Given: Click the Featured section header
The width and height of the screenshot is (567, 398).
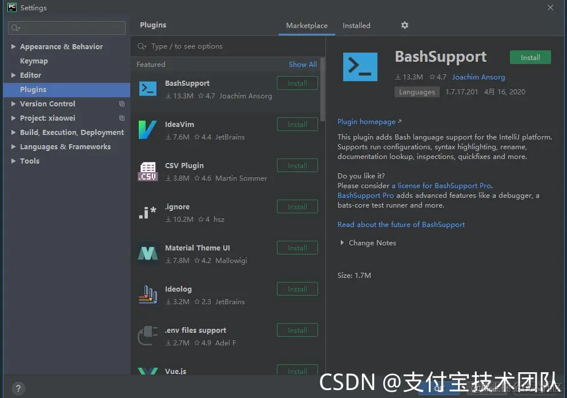Looking at the screenshot, I should coord(151,65).
